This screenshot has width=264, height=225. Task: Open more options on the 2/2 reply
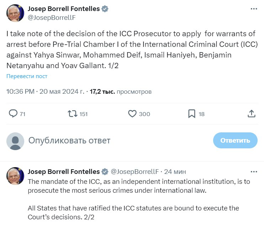[x=253, y=172]
